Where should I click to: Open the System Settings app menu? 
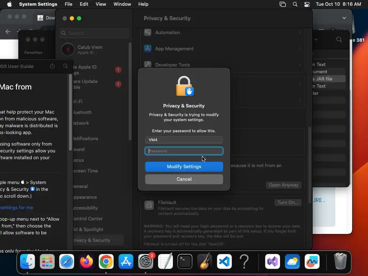click(38, 4)
